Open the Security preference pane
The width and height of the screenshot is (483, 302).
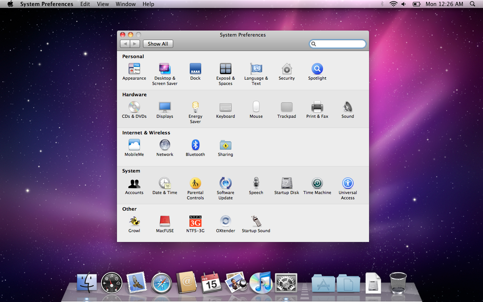(286, 69)
